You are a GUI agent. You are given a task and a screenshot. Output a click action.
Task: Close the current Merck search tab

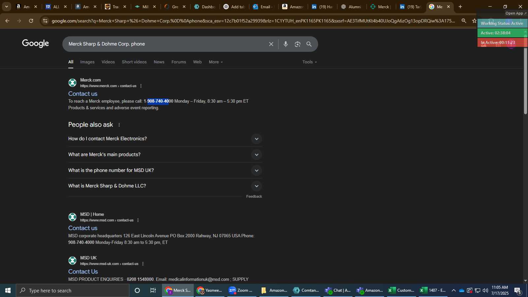click(448, 7)
